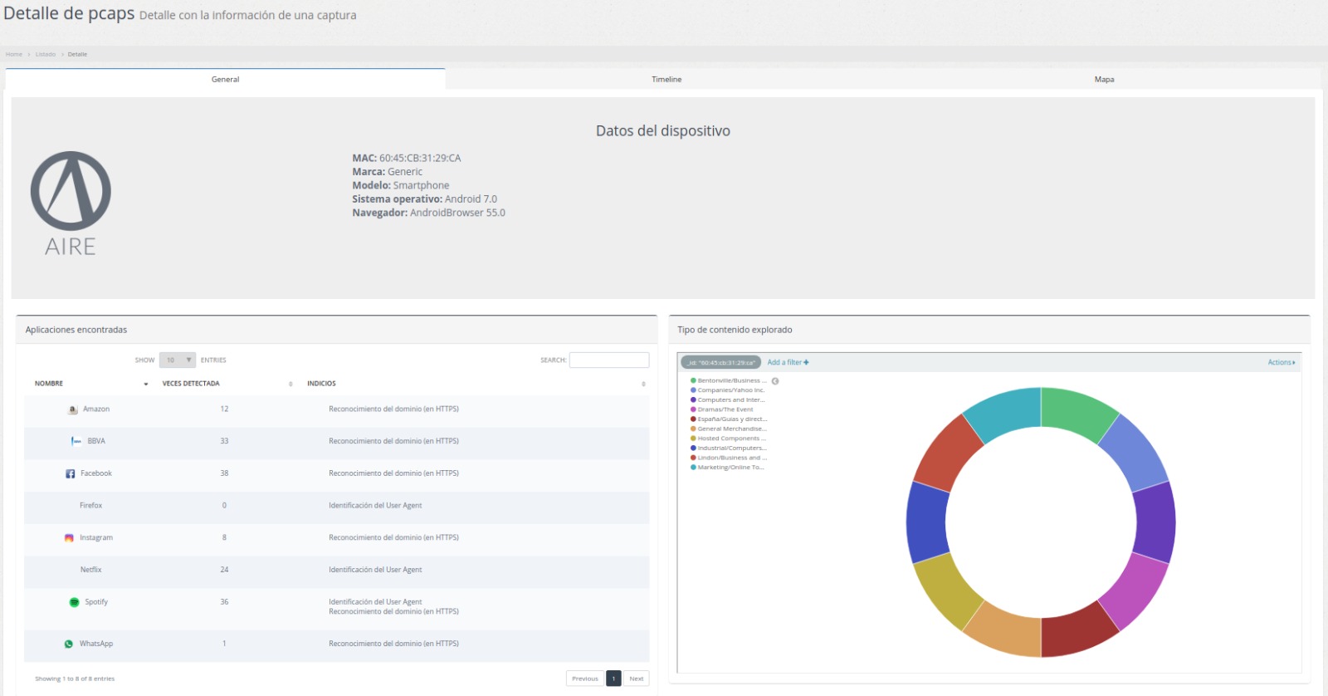Image resolution: width=1328 pixels, height=696 pixels.
Task: Click the Facebook icon in table
Action: click(71, 473)
